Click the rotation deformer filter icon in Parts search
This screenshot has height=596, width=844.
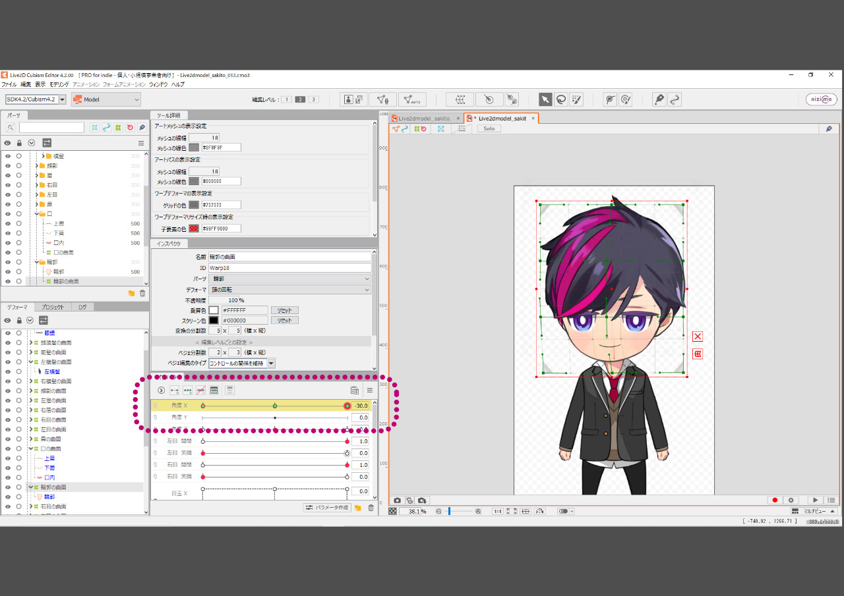(x=130, y=127)
